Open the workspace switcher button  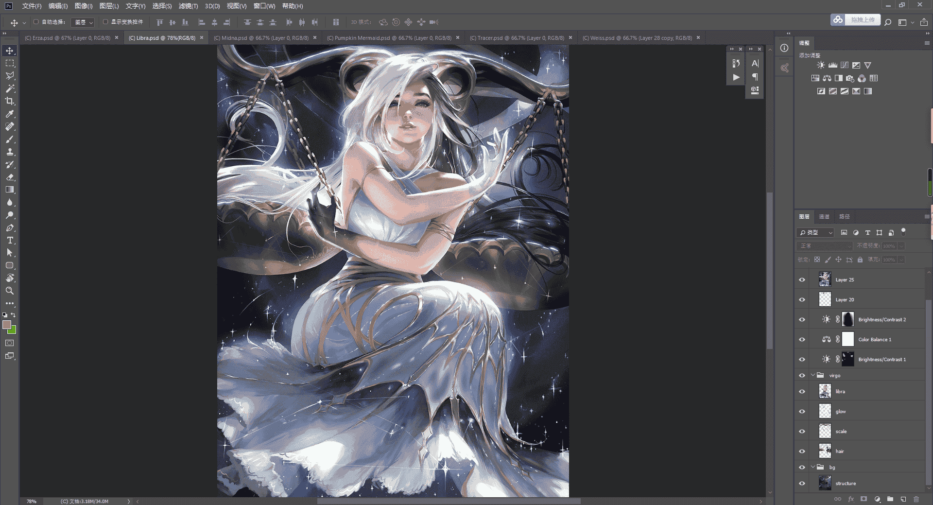(x=902, y=22)
